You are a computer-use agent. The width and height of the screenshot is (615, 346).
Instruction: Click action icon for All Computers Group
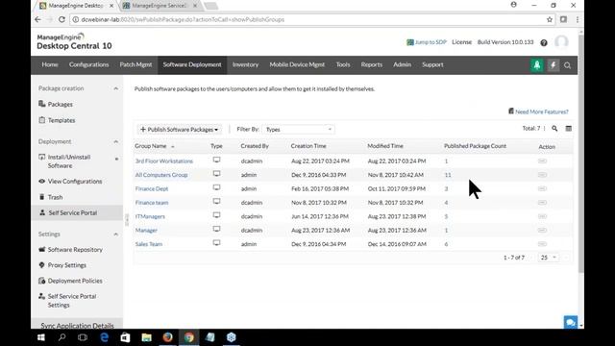(x=542, y=175)
